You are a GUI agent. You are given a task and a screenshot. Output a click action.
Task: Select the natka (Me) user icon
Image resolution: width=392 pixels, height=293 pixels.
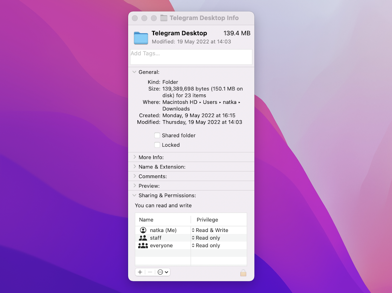click(143, 230)
